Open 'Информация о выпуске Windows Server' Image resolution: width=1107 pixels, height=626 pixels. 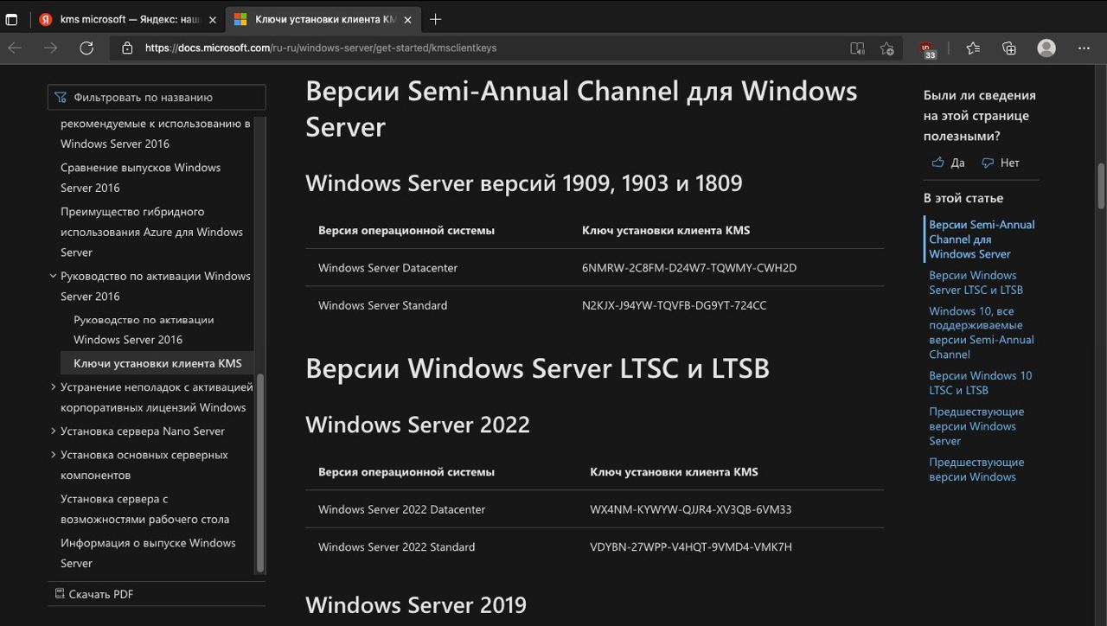[148, 553]
